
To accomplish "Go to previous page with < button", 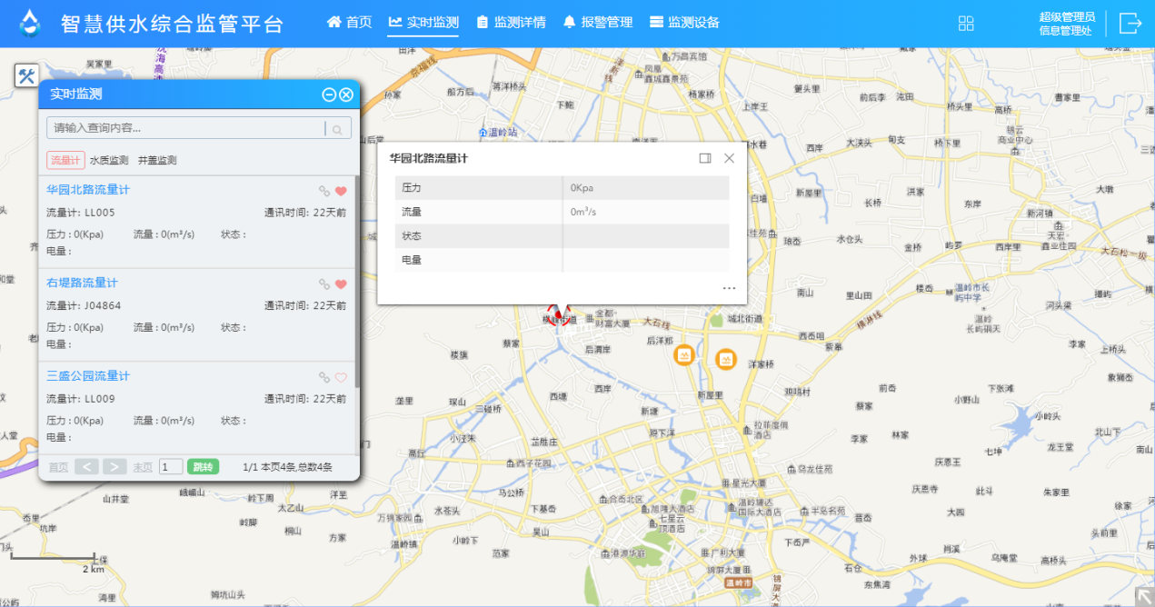I will tap(86, 467).
